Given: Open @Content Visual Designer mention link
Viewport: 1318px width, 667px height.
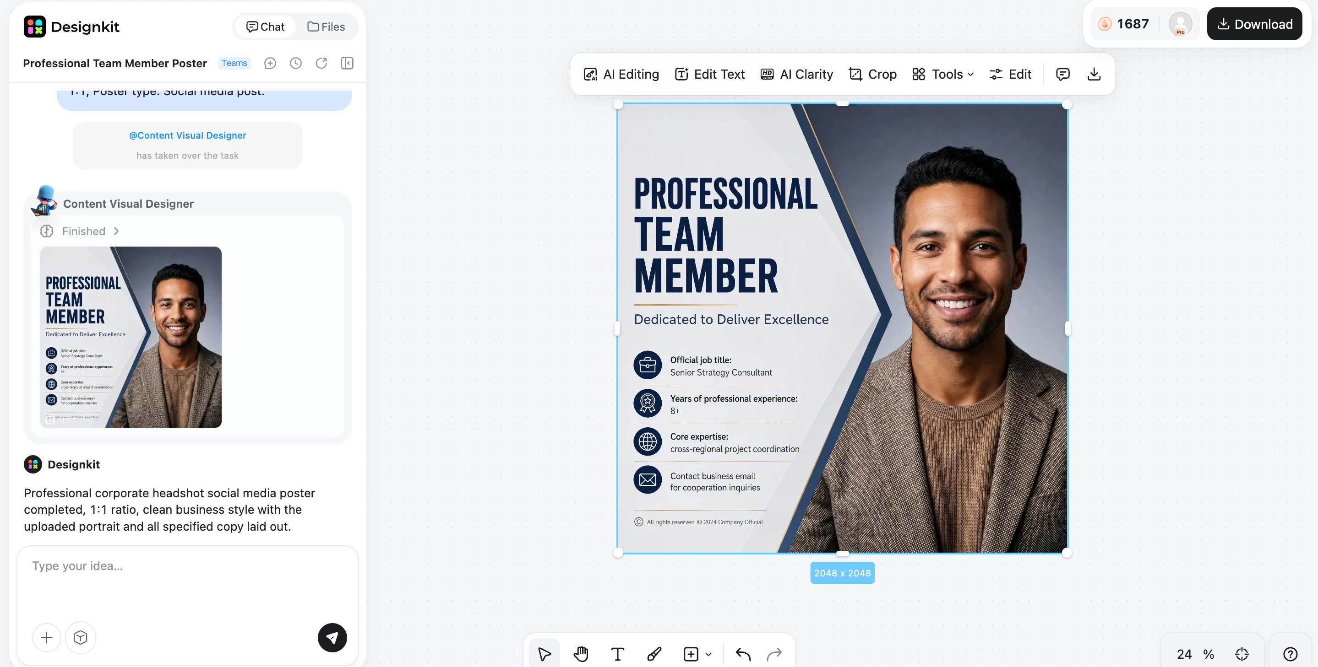Looking at the screenshot, I should [x=187, y=135].
